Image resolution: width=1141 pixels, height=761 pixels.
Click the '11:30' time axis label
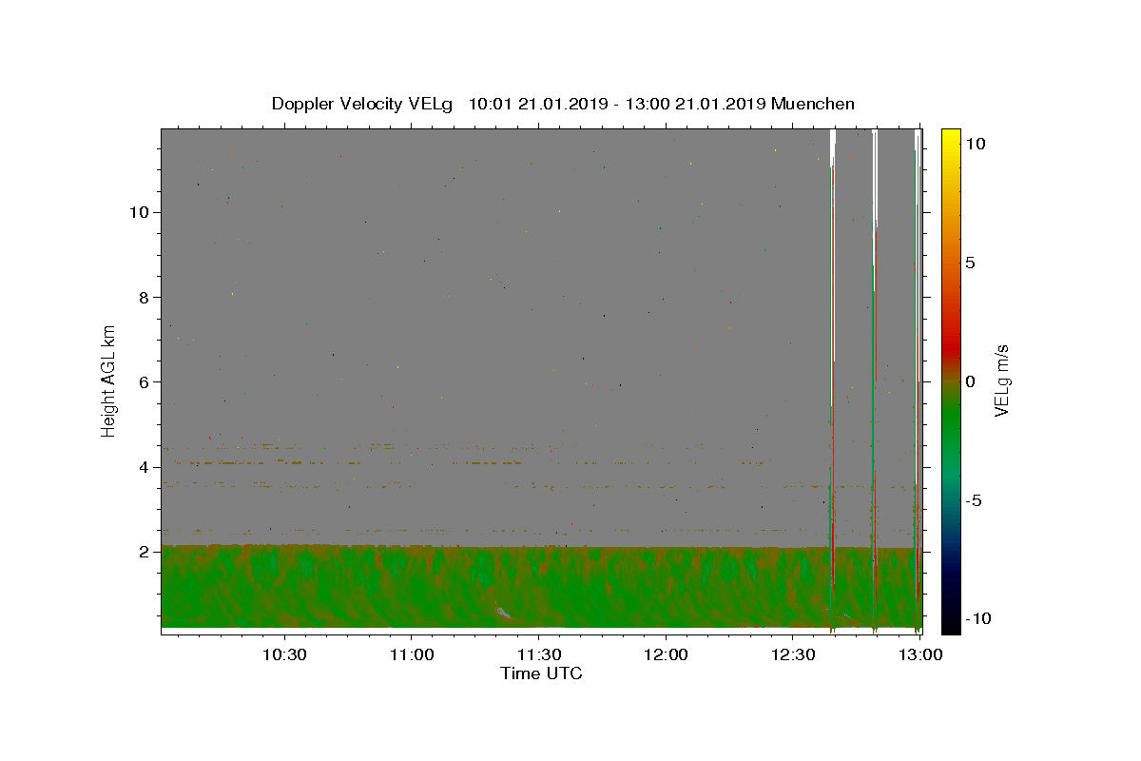point(538,655)
